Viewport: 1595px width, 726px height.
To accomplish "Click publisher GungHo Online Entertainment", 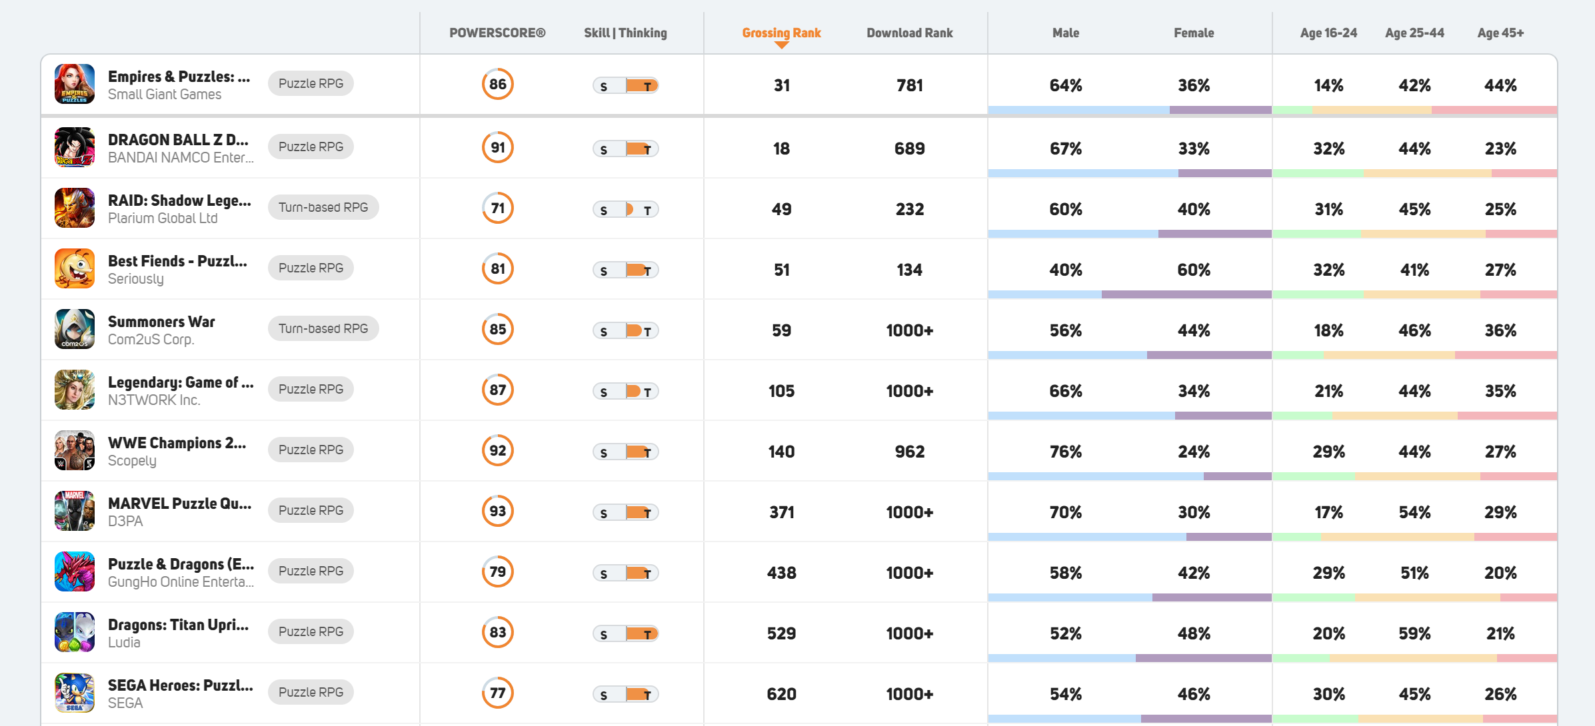I will 181,582.
